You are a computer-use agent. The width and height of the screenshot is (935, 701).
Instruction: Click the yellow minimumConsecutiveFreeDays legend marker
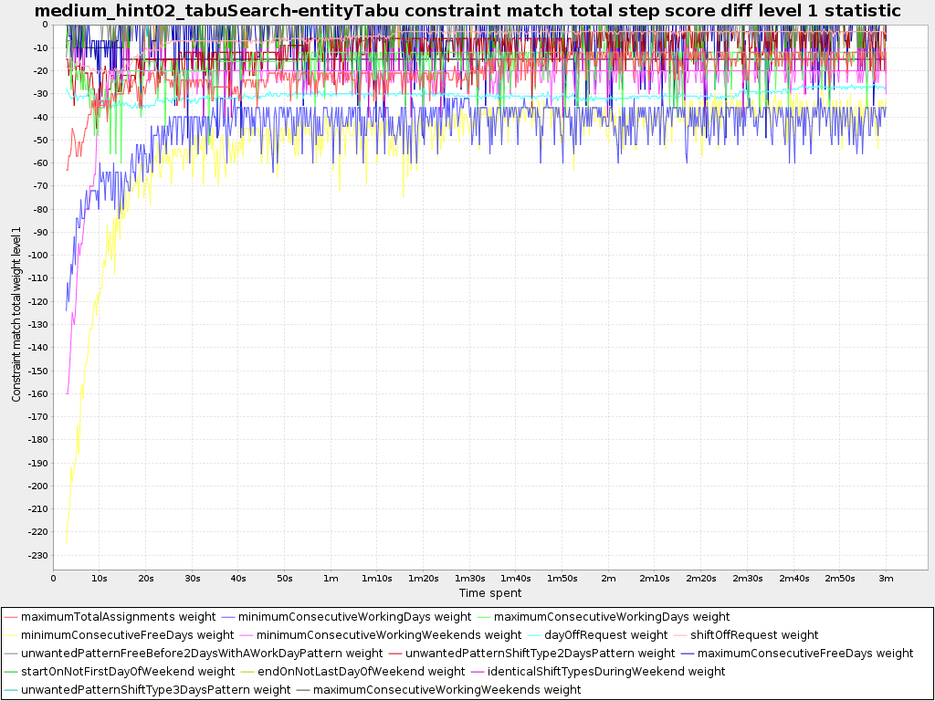12,635
